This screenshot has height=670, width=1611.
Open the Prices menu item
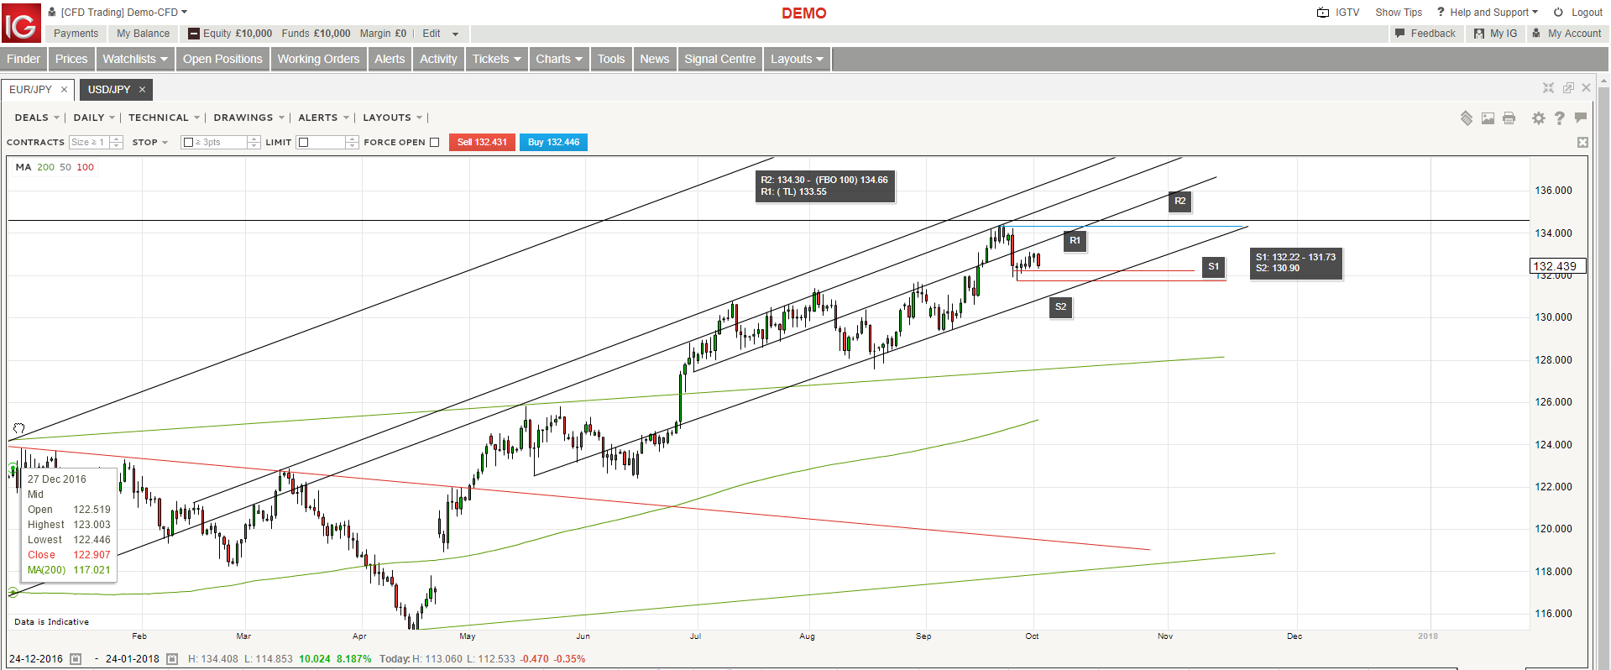(x=71, y=59)
